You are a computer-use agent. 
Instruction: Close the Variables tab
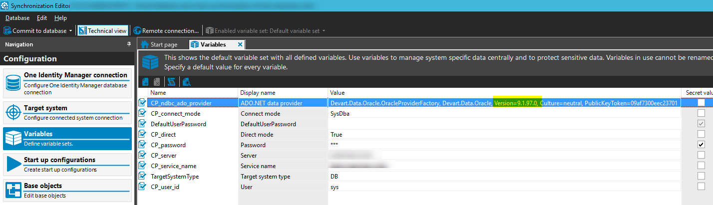pos(240,44)
